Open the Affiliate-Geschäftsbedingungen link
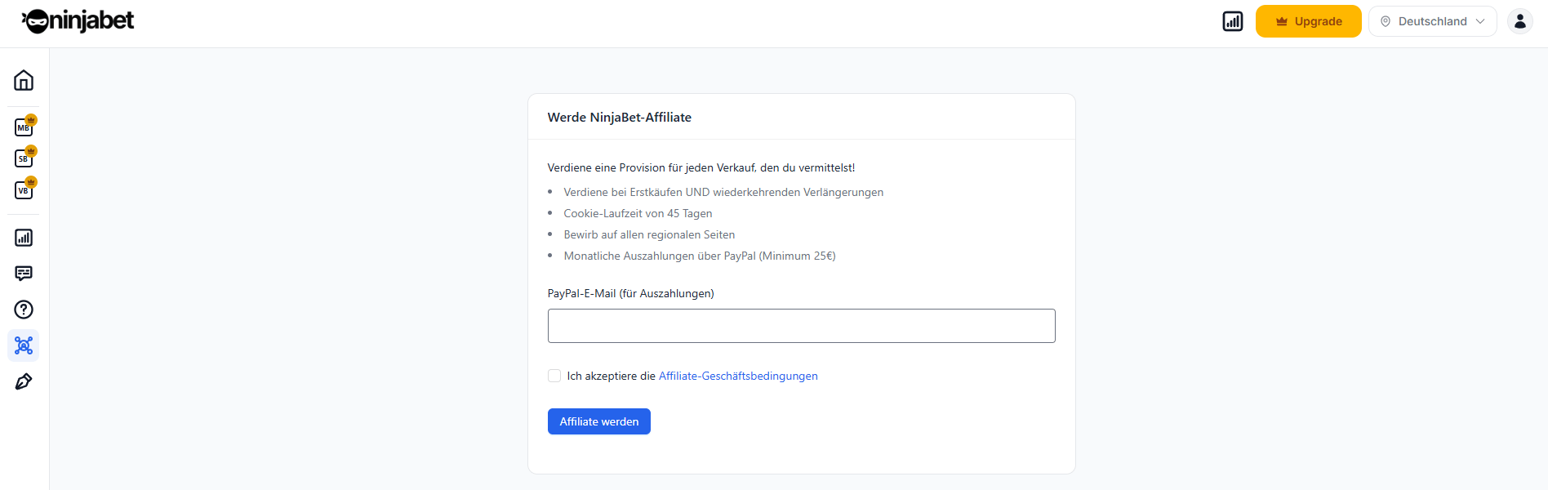This screenshot has height=490, width=1548. click(x=738, y=376)
